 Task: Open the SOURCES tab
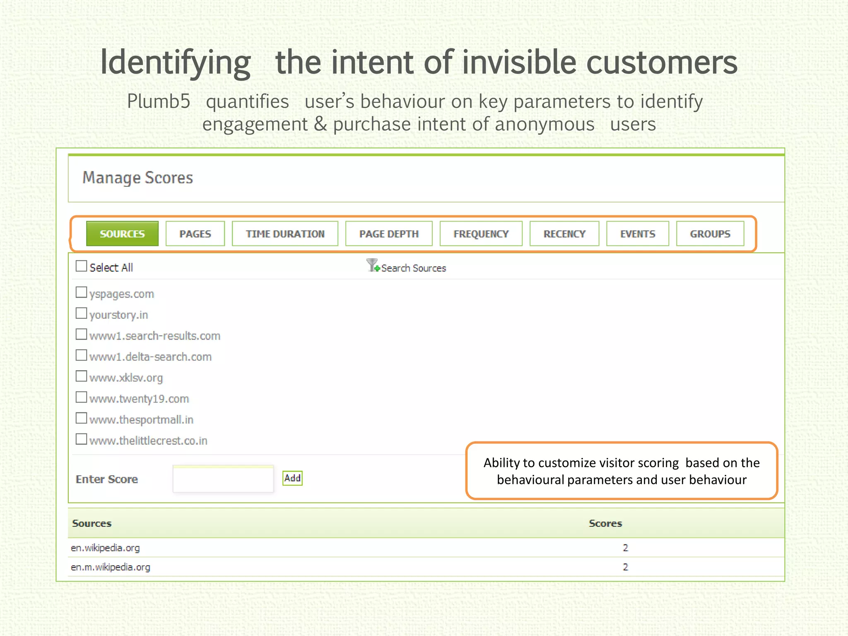click(x=122, y=234)
